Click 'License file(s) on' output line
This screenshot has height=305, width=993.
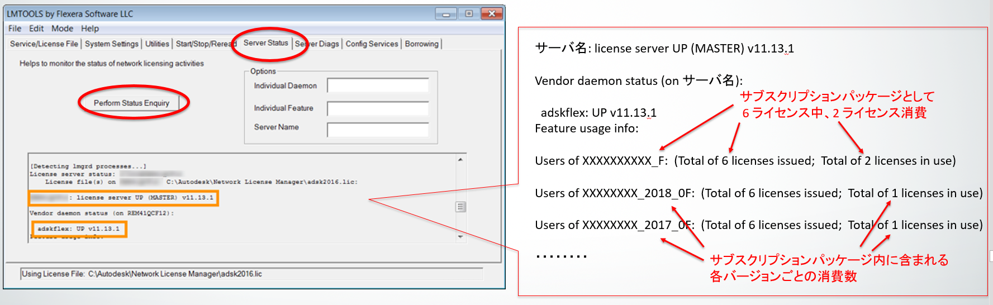[x=201, y=182]
